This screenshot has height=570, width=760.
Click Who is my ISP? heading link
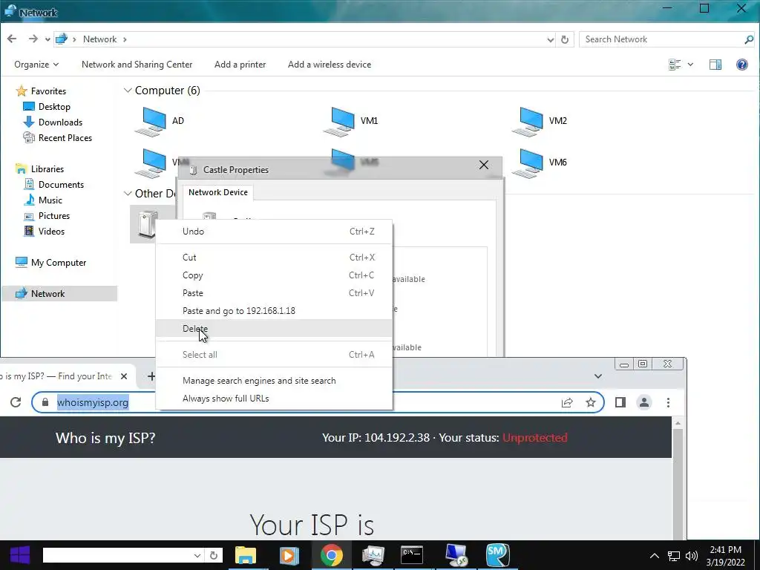tap(105, 438)
